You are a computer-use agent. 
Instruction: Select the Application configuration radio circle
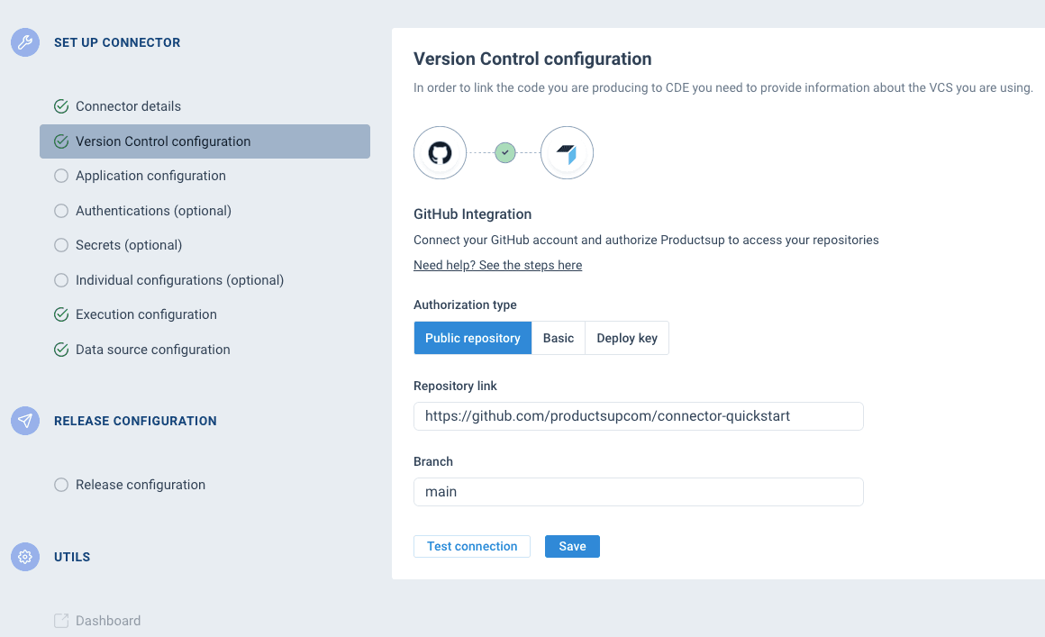[61, 175]
